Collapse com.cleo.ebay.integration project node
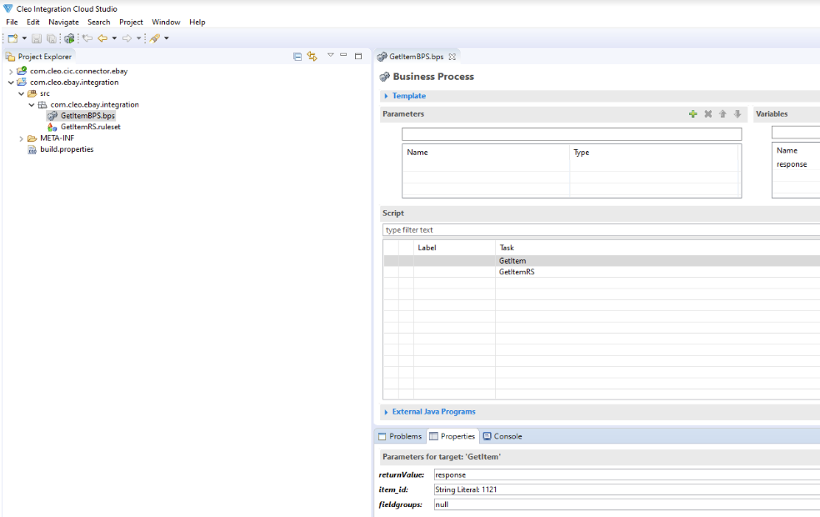820x517 pixels. pos(11,83)
